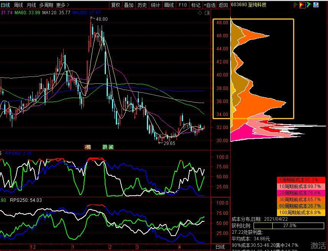
Task: Click the 跌减 marker under the chart
Action: (108, 147)
